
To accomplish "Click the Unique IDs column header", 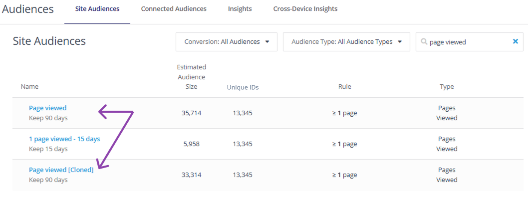I will [243, 88].
